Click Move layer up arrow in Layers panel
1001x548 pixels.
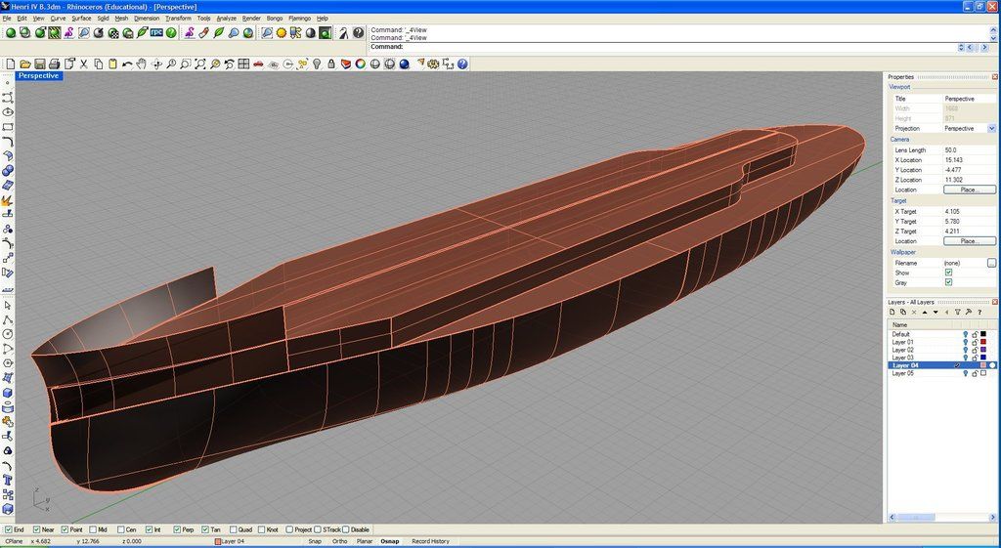coord(925,312)
